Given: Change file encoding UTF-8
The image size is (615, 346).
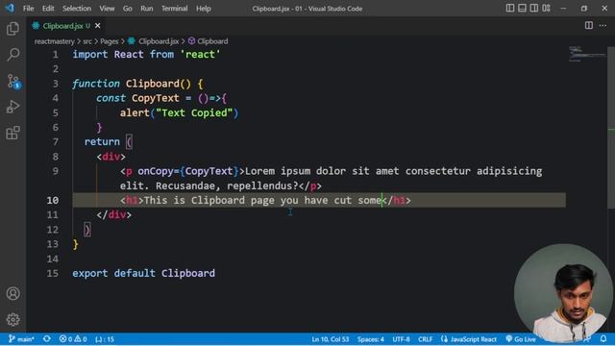Looking at the screenshot, I should pyautogui.click(x=401, y=339).
